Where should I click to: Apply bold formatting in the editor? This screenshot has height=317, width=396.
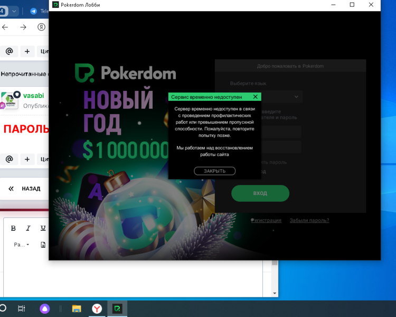click(14, 228)
